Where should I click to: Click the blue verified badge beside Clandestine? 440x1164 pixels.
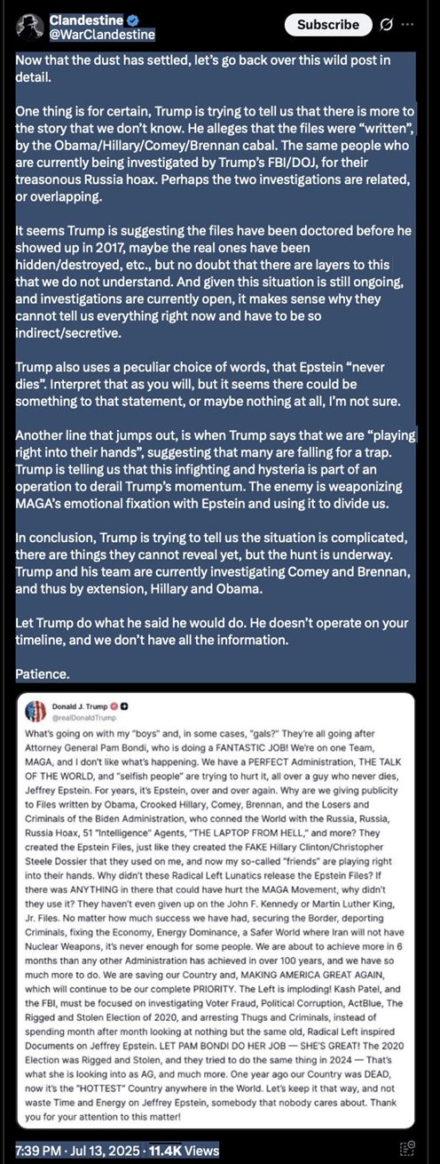point(132,20)
